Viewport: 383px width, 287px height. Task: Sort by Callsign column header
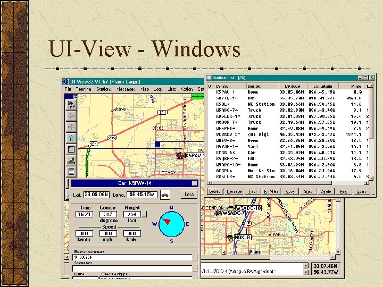(229, 86)
